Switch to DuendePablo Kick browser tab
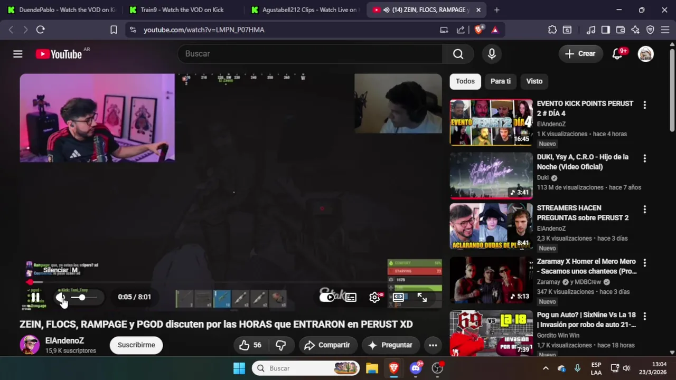Screen dimensions: 676x380 [61, 9]
